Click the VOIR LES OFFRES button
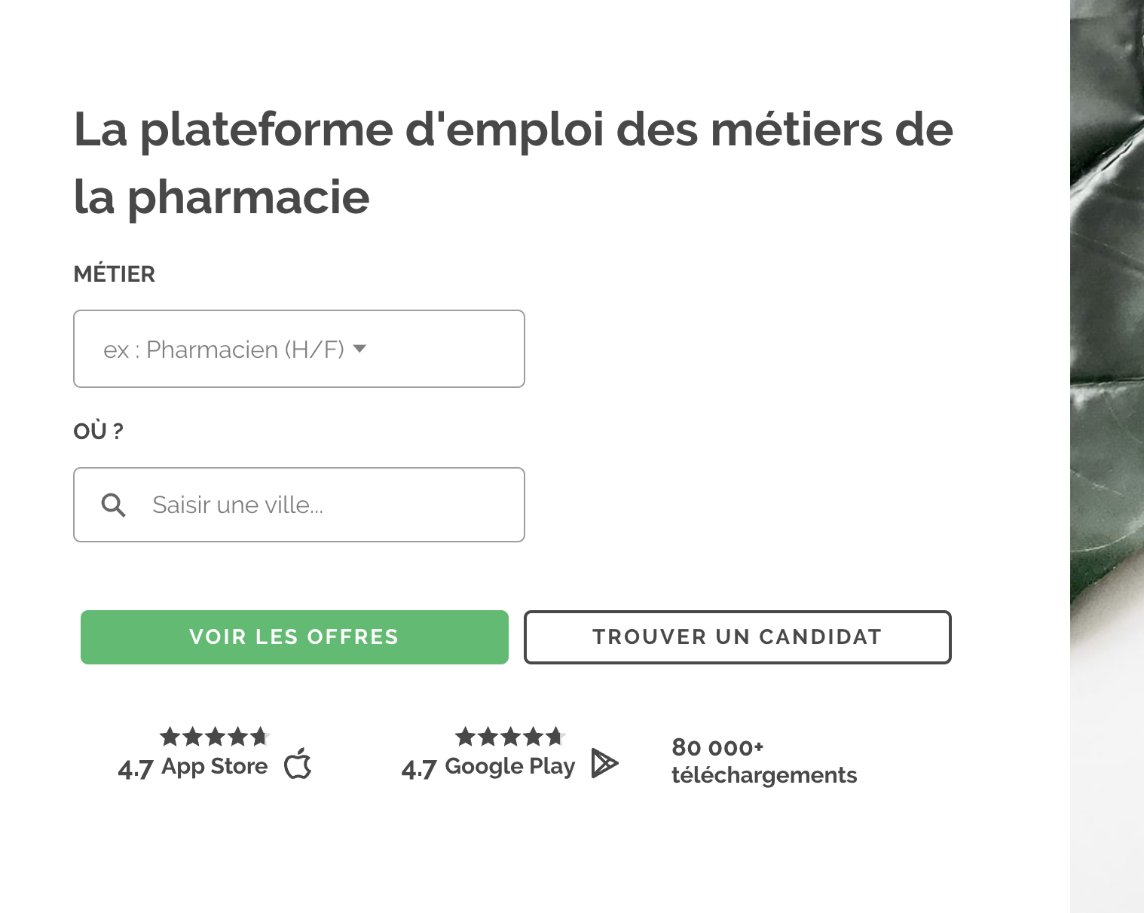The width and height of the screenshot is (1144, 913). (x=295, y=637)
